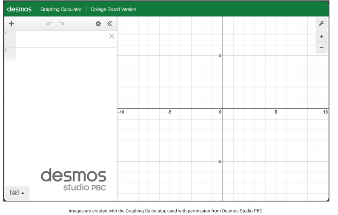The image size is (338, 215).
Task: Click the -10 label on the x-axis
Action: (x=121, y=112)
